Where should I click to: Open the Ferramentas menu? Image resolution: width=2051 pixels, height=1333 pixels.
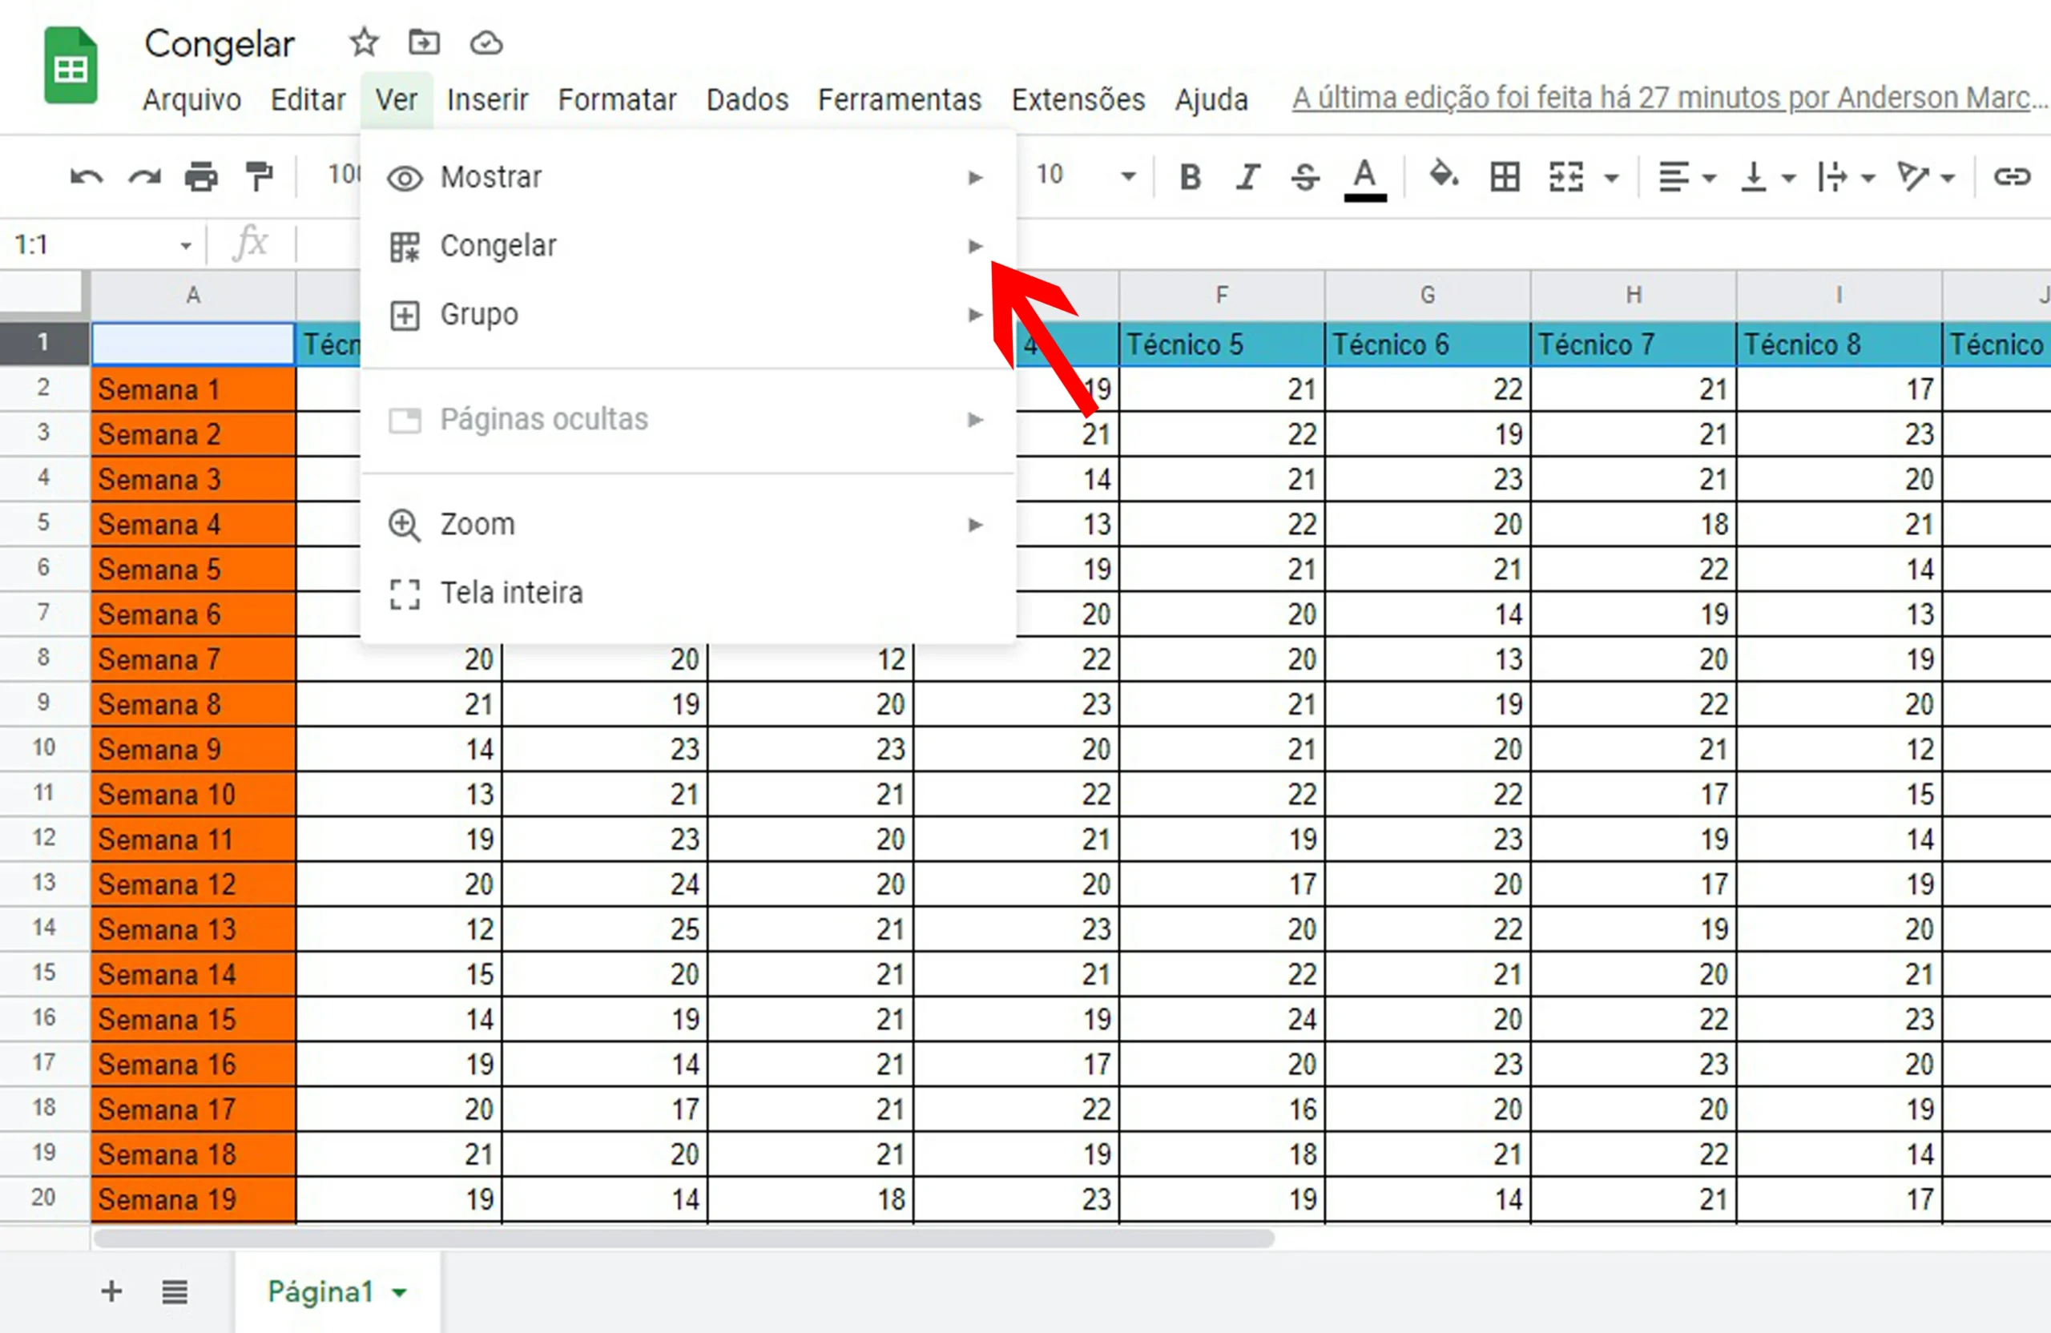[900, 100]
